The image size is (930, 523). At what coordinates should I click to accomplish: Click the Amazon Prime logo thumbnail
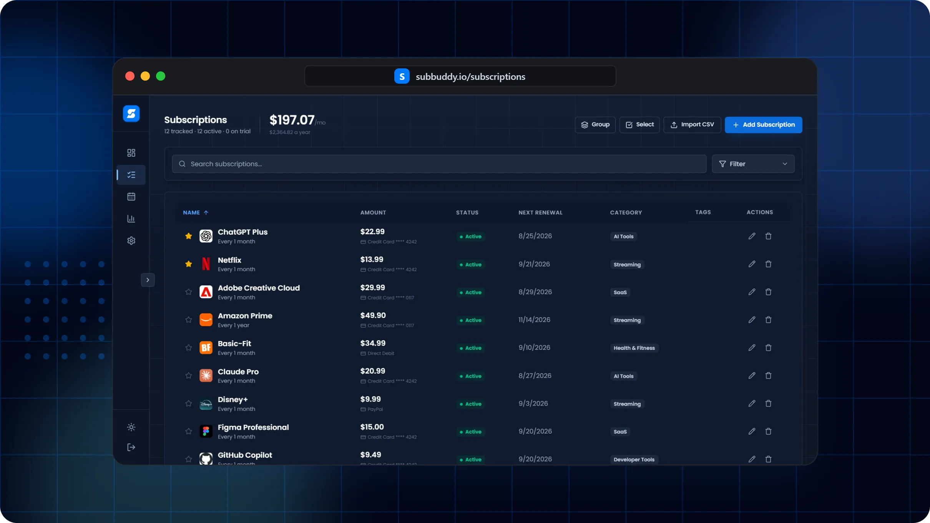206,320
